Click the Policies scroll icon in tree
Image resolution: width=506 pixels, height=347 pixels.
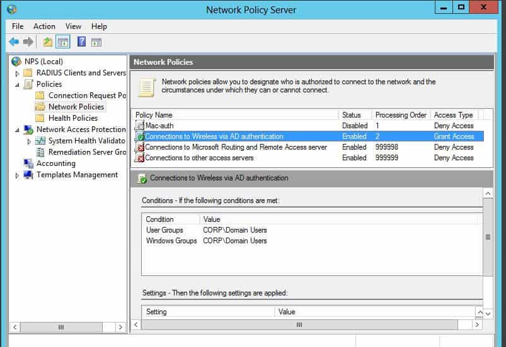click(x=28, y=84)
